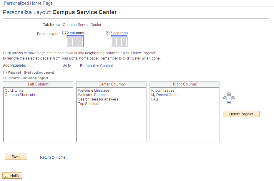Open the Personalize Content link
Image resolution: width=274 pixels, height=181 pixels.
[96, 65]
